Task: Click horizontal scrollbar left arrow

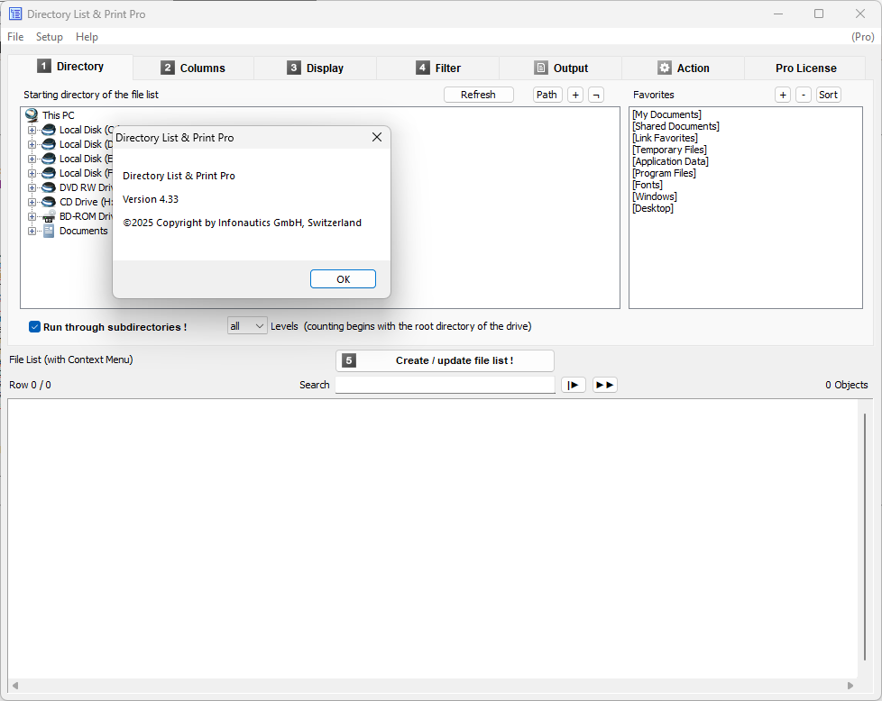Action: (15, 686)
